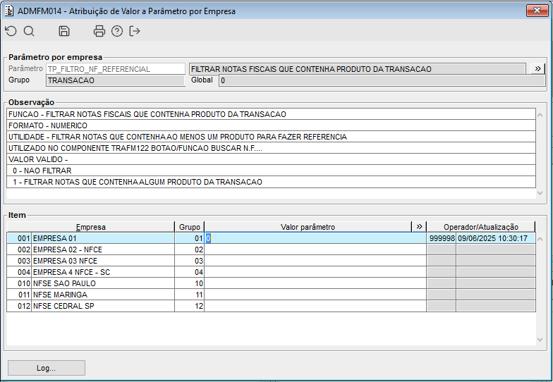Click Valor parâmetro cell for NFSE CEDRAL SP
This screenshot has width=553, height=382.
tap(315, 306)
